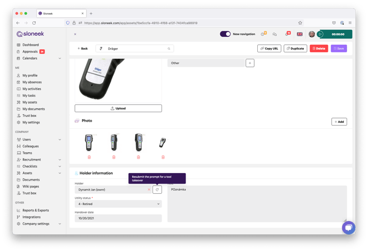Expand the Users submenu chevron

click(60, 139)
